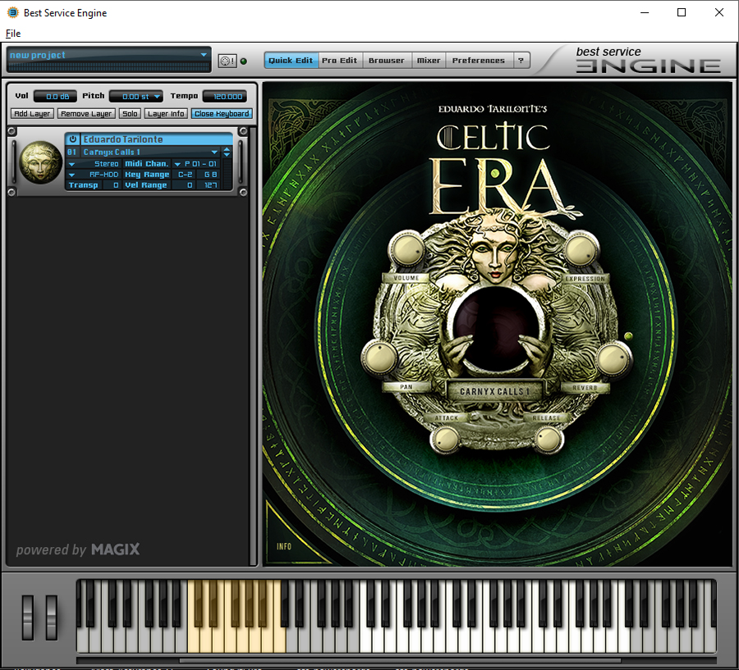
Task: Open the RF-HDD mode dropdown
Action: point(94,175)
